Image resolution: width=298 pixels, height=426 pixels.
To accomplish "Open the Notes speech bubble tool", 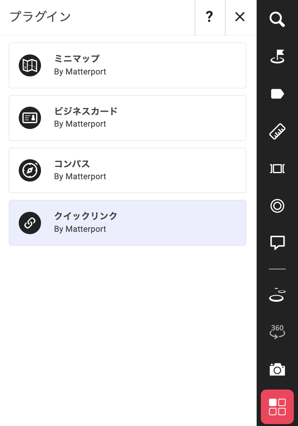I will (x=277, y=243).
